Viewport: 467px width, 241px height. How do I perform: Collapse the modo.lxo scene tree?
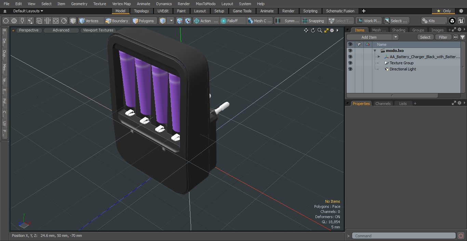click(375, 51)
